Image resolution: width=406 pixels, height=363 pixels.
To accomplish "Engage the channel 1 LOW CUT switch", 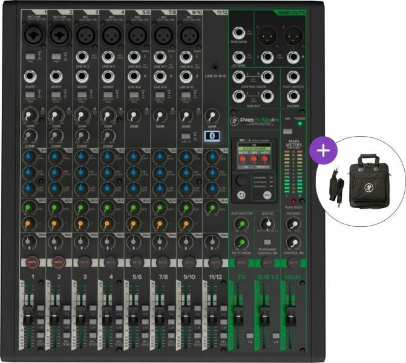I will (x=30, y=94).
